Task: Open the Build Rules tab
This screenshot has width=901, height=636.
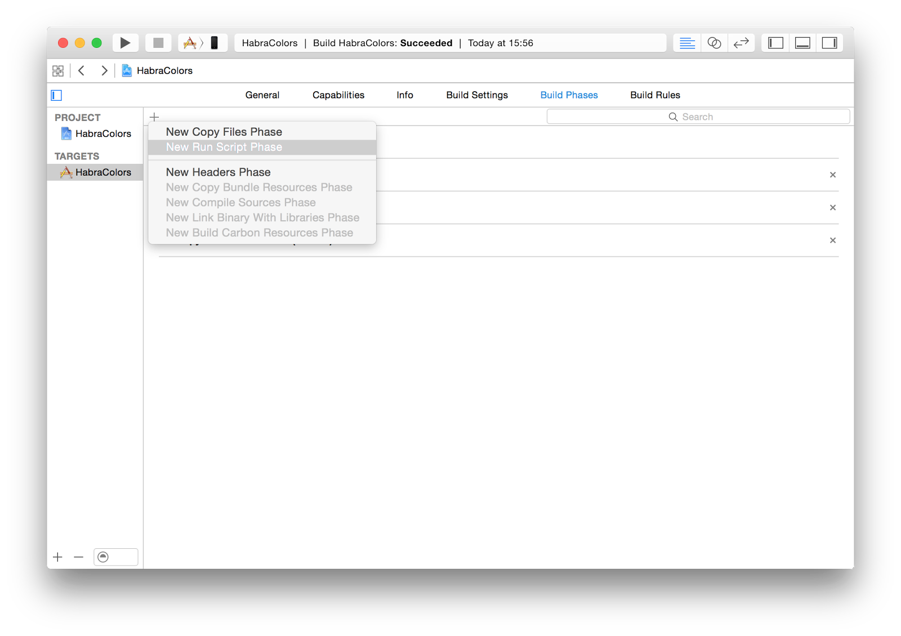Action: tap(655, 95)
